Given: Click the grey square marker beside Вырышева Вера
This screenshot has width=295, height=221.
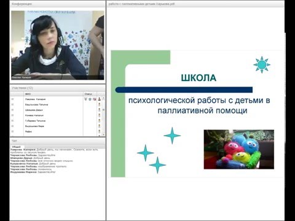Looking at the screenshot, I should (12, 126).
